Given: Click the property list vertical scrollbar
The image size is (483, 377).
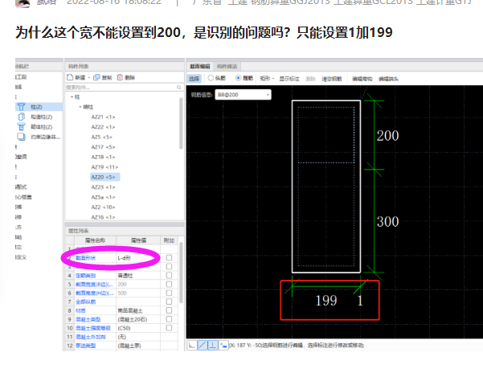Looking at the screenshot, I should tap(181, 273).
